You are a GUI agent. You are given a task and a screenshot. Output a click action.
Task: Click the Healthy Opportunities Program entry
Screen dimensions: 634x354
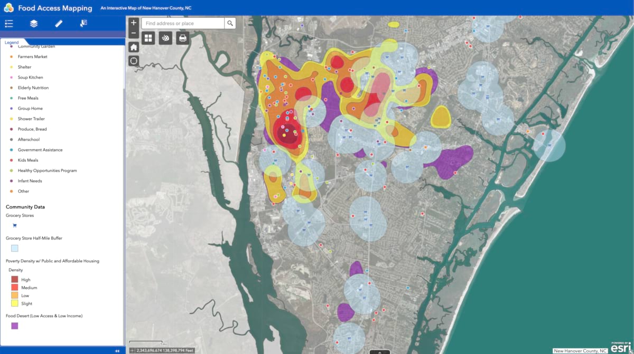click(x=47, y=170)
